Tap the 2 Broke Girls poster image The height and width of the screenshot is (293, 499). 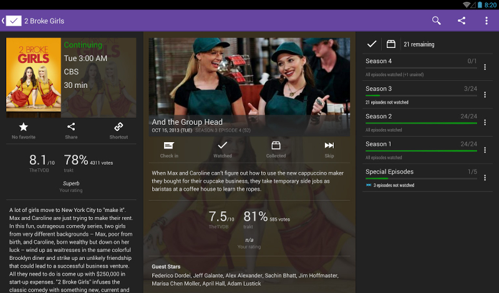34,78
